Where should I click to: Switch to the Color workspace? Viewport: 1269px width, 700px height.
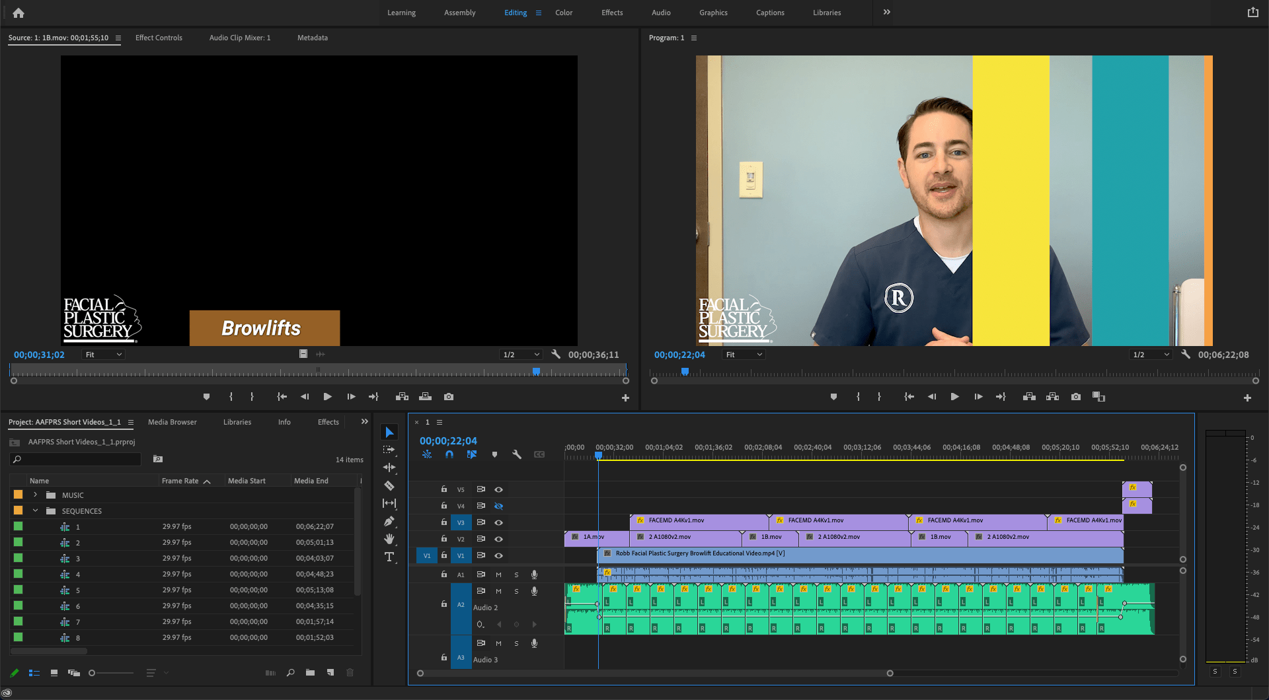[564, 13]
